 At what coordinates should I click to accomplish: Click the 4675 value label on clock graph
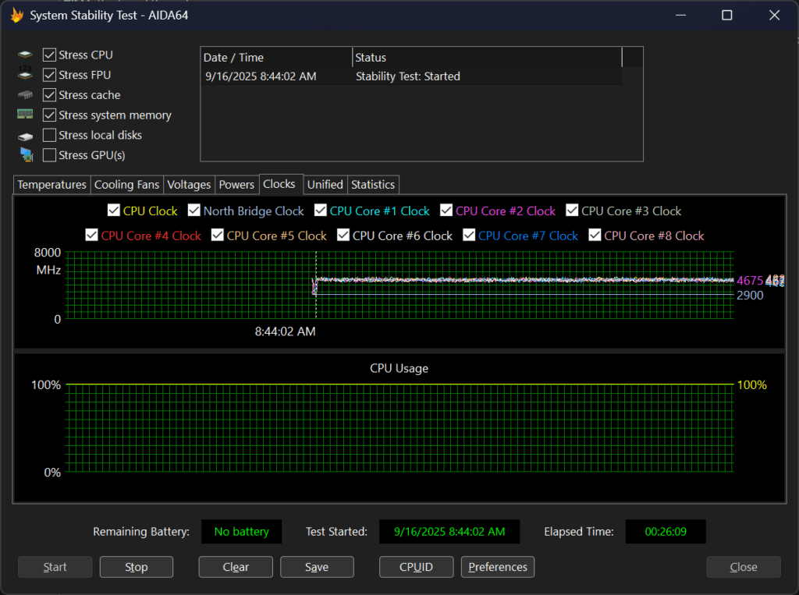[750, 281]
